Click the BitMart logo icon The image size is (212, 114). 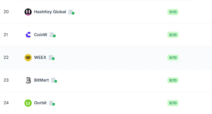(28, 80)
